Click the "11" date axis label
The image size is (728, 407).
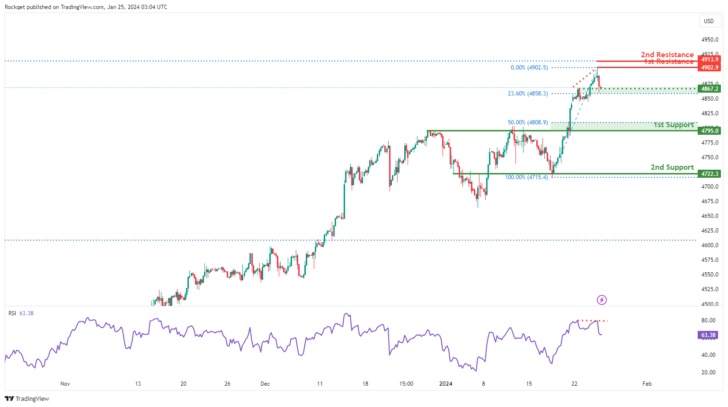coord(320,384)
